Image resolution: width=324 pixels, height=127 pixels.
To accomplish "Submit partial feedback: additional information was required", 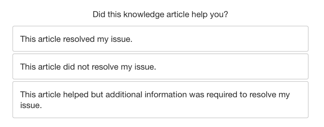I will 160,99.
